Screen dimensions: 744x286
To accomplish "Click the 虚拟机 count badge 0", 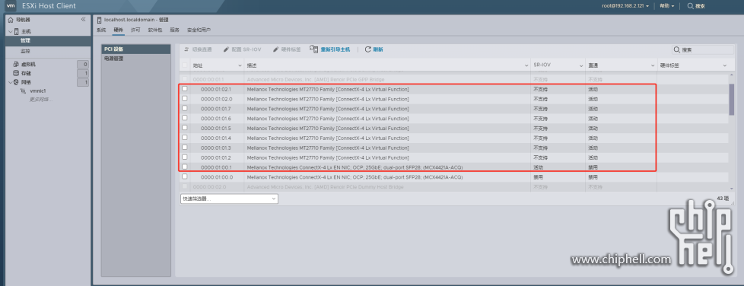I will coord(83,64).
